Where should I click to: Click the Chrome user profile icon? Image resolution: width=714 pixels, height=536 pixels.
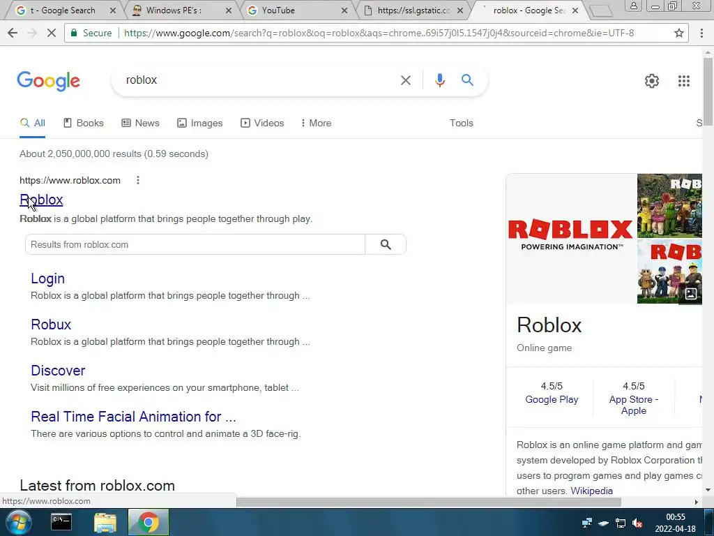pos(633,6)
